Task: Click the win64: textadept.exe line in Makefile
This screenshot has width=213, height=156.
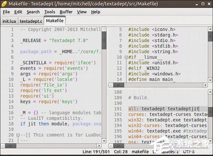Action: [x=168, y=131]
